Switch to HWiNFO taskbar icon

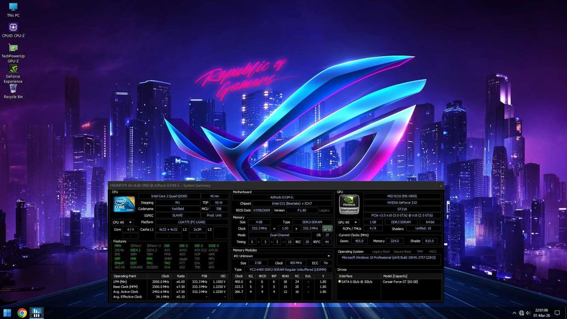(36, 313)
